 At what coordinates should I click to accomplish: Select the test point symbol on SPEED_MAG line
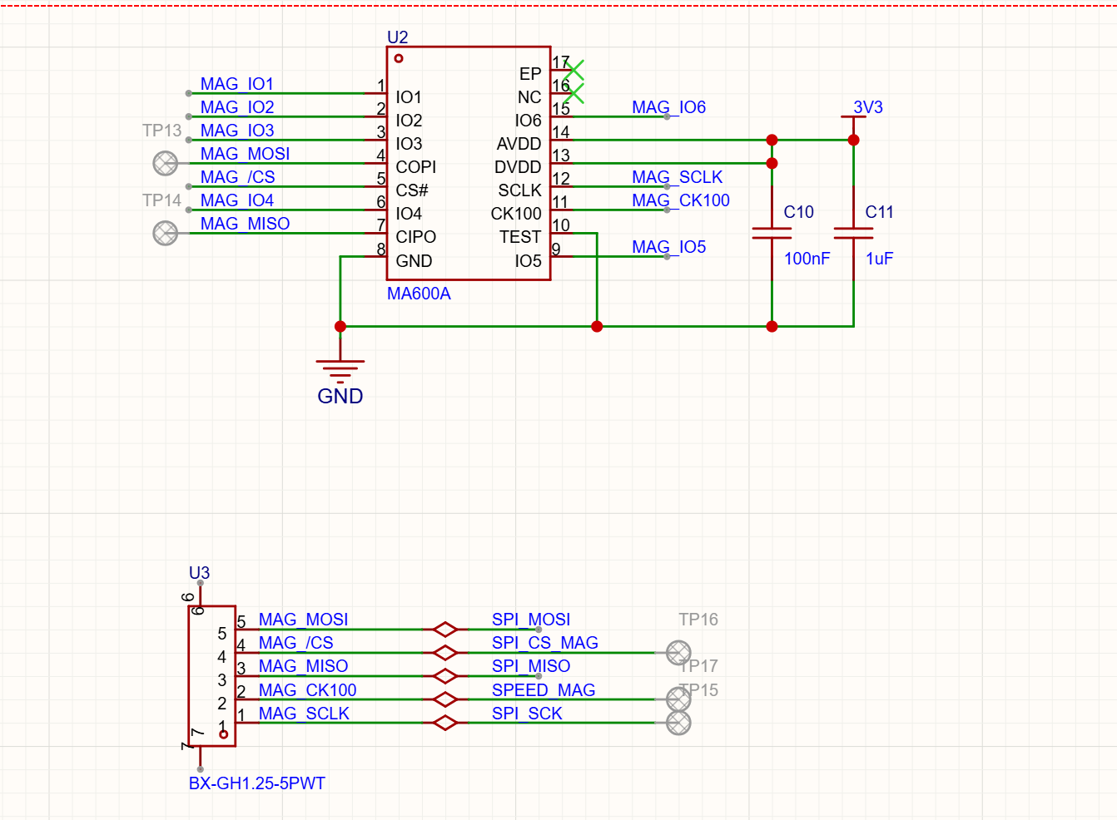[x=678, y=699]
